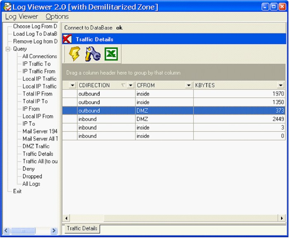The image size is (289, 238).
Task: Select IP From query
Action: click(x=31, y=109)
